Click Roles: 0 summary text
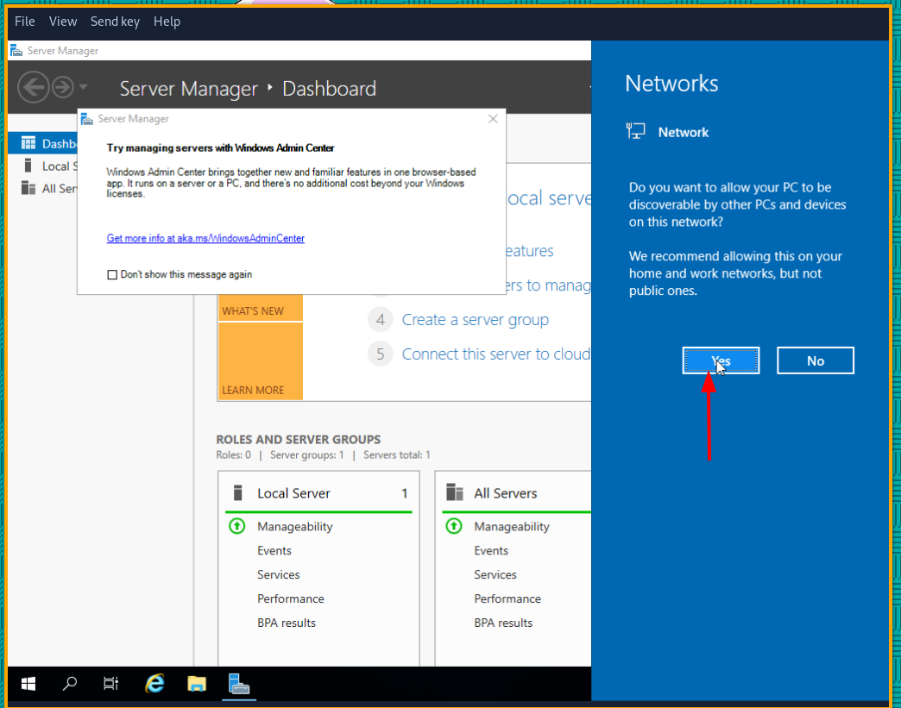The image size is (901, 708). 233,455
